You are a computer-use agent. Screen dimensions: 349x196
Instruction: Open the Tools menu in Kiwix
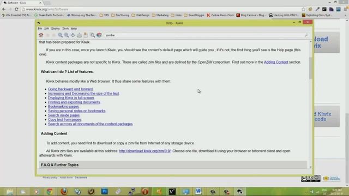pyautogui.click(x=65, y=28)
